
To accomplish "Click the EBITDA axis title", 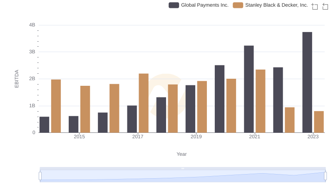I will [17, 79].
